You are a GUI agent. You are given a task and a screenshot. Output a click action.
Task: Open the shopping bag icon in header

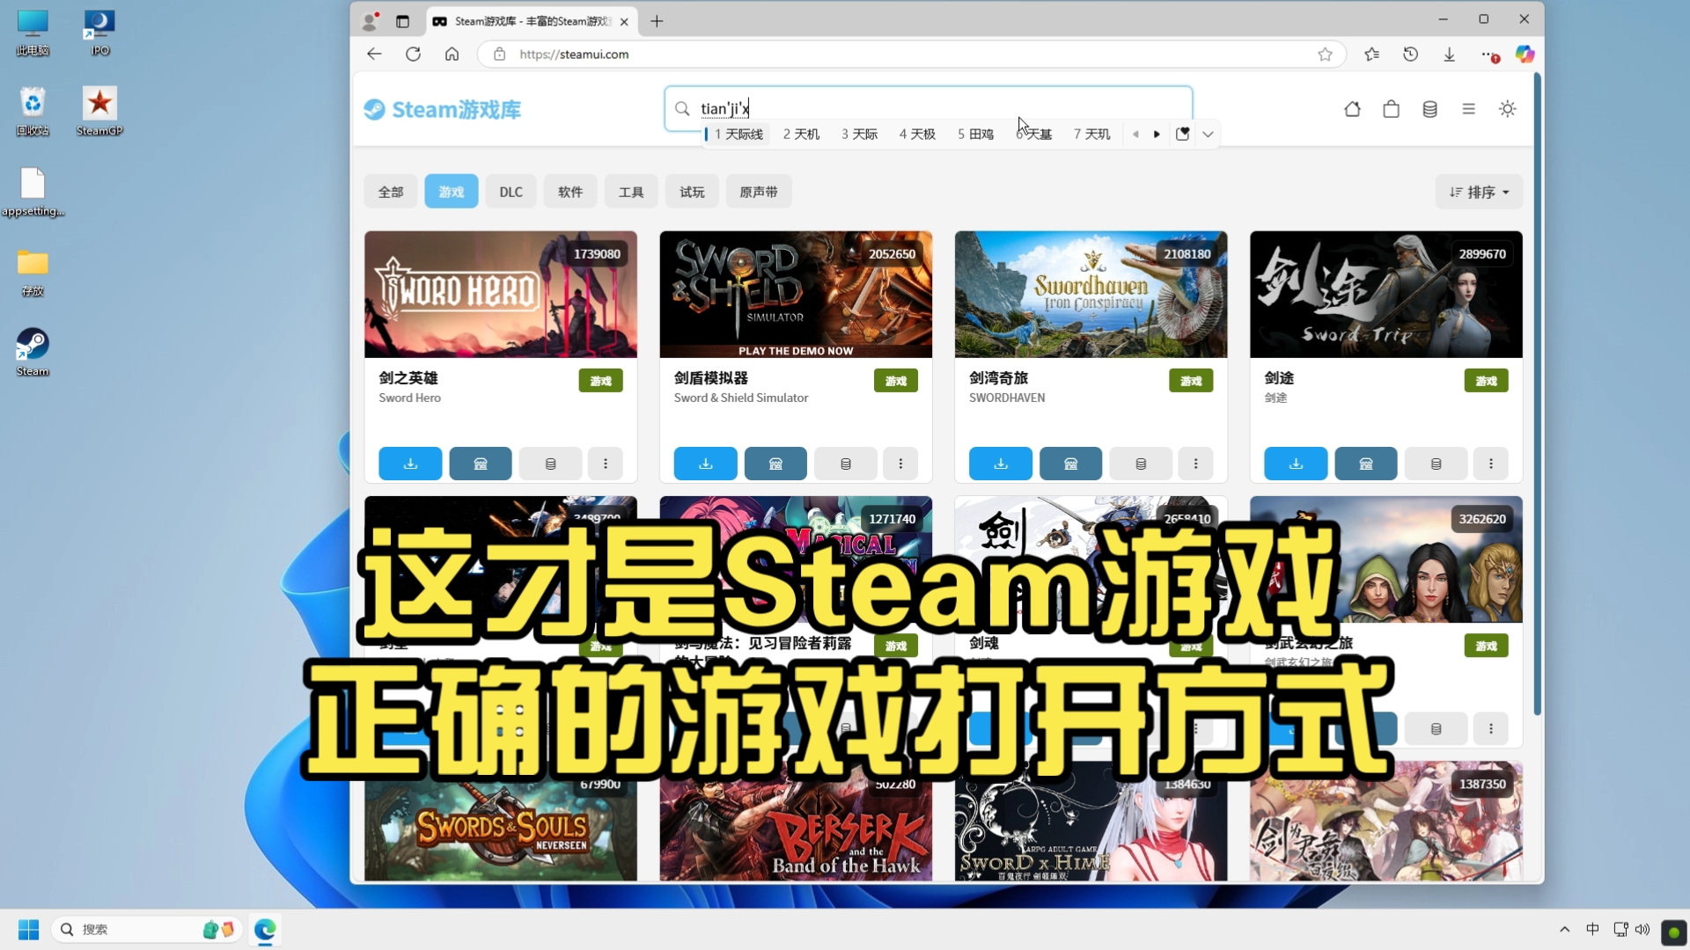(x=1391, y=109)
